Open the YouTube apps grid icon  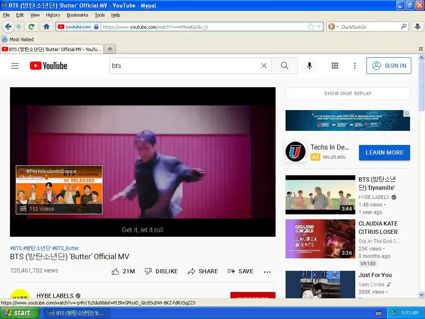(x=335, y=66)
